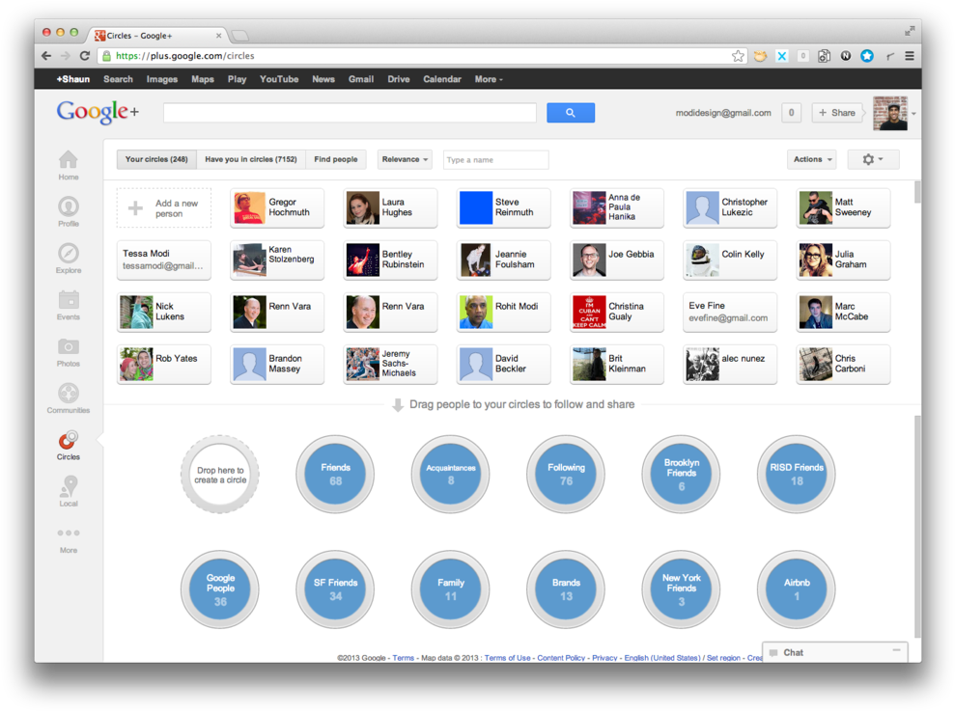The image size is (955, 711).
Task: Select the Acquaintances 8 circle
Action: pyautogui.click(x=450, y=474)
